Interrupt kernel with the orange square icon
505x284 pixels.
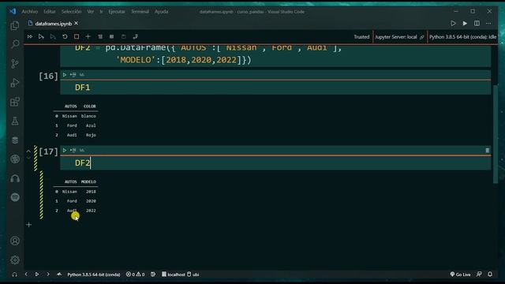(x=77, y=37)
